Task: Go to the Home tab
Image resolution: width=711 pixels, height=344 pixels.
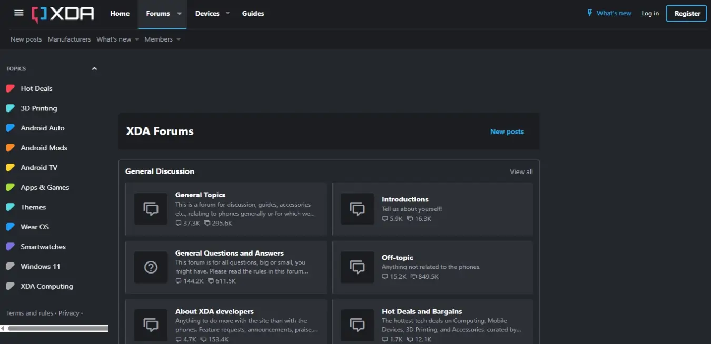Action: (x=120, y=14)
